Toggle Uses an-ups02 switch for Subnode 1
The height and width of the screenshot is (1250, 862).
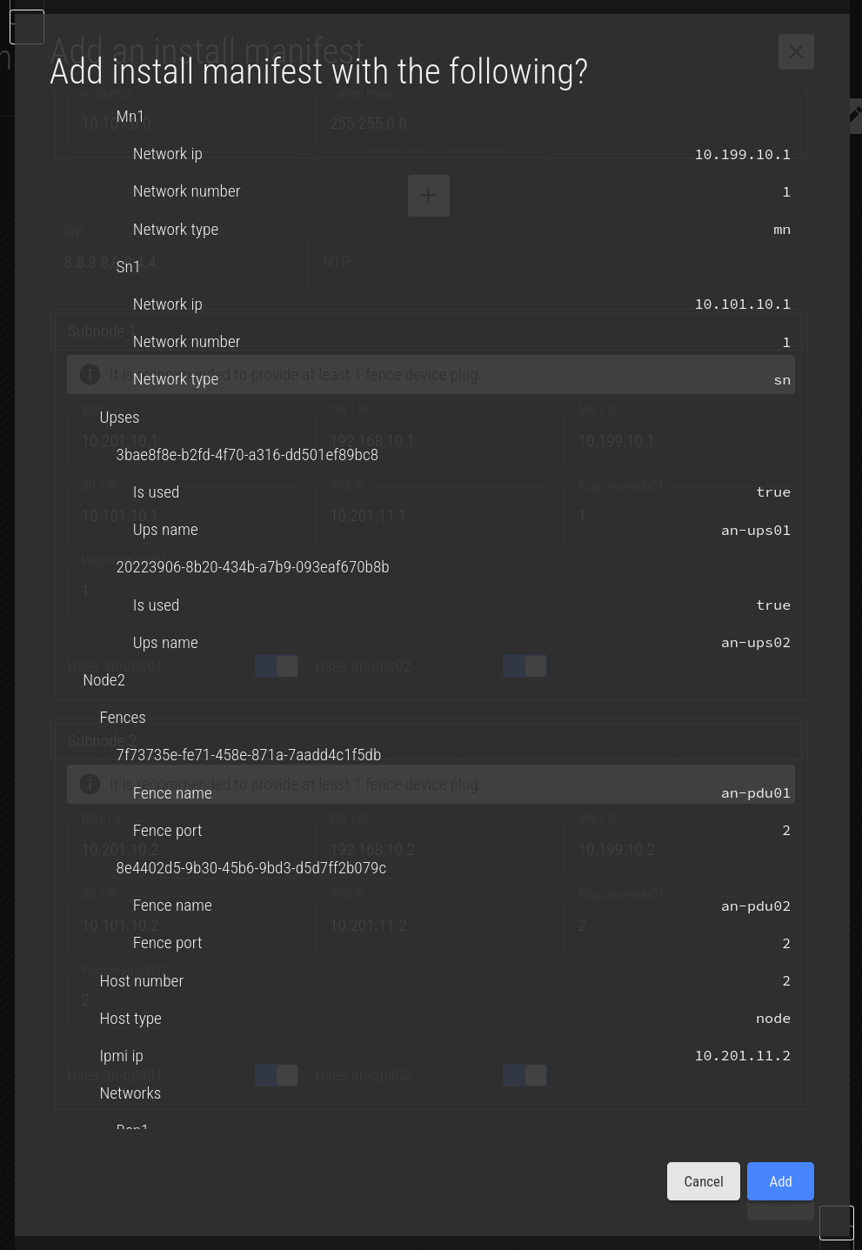tap(525, 666)
